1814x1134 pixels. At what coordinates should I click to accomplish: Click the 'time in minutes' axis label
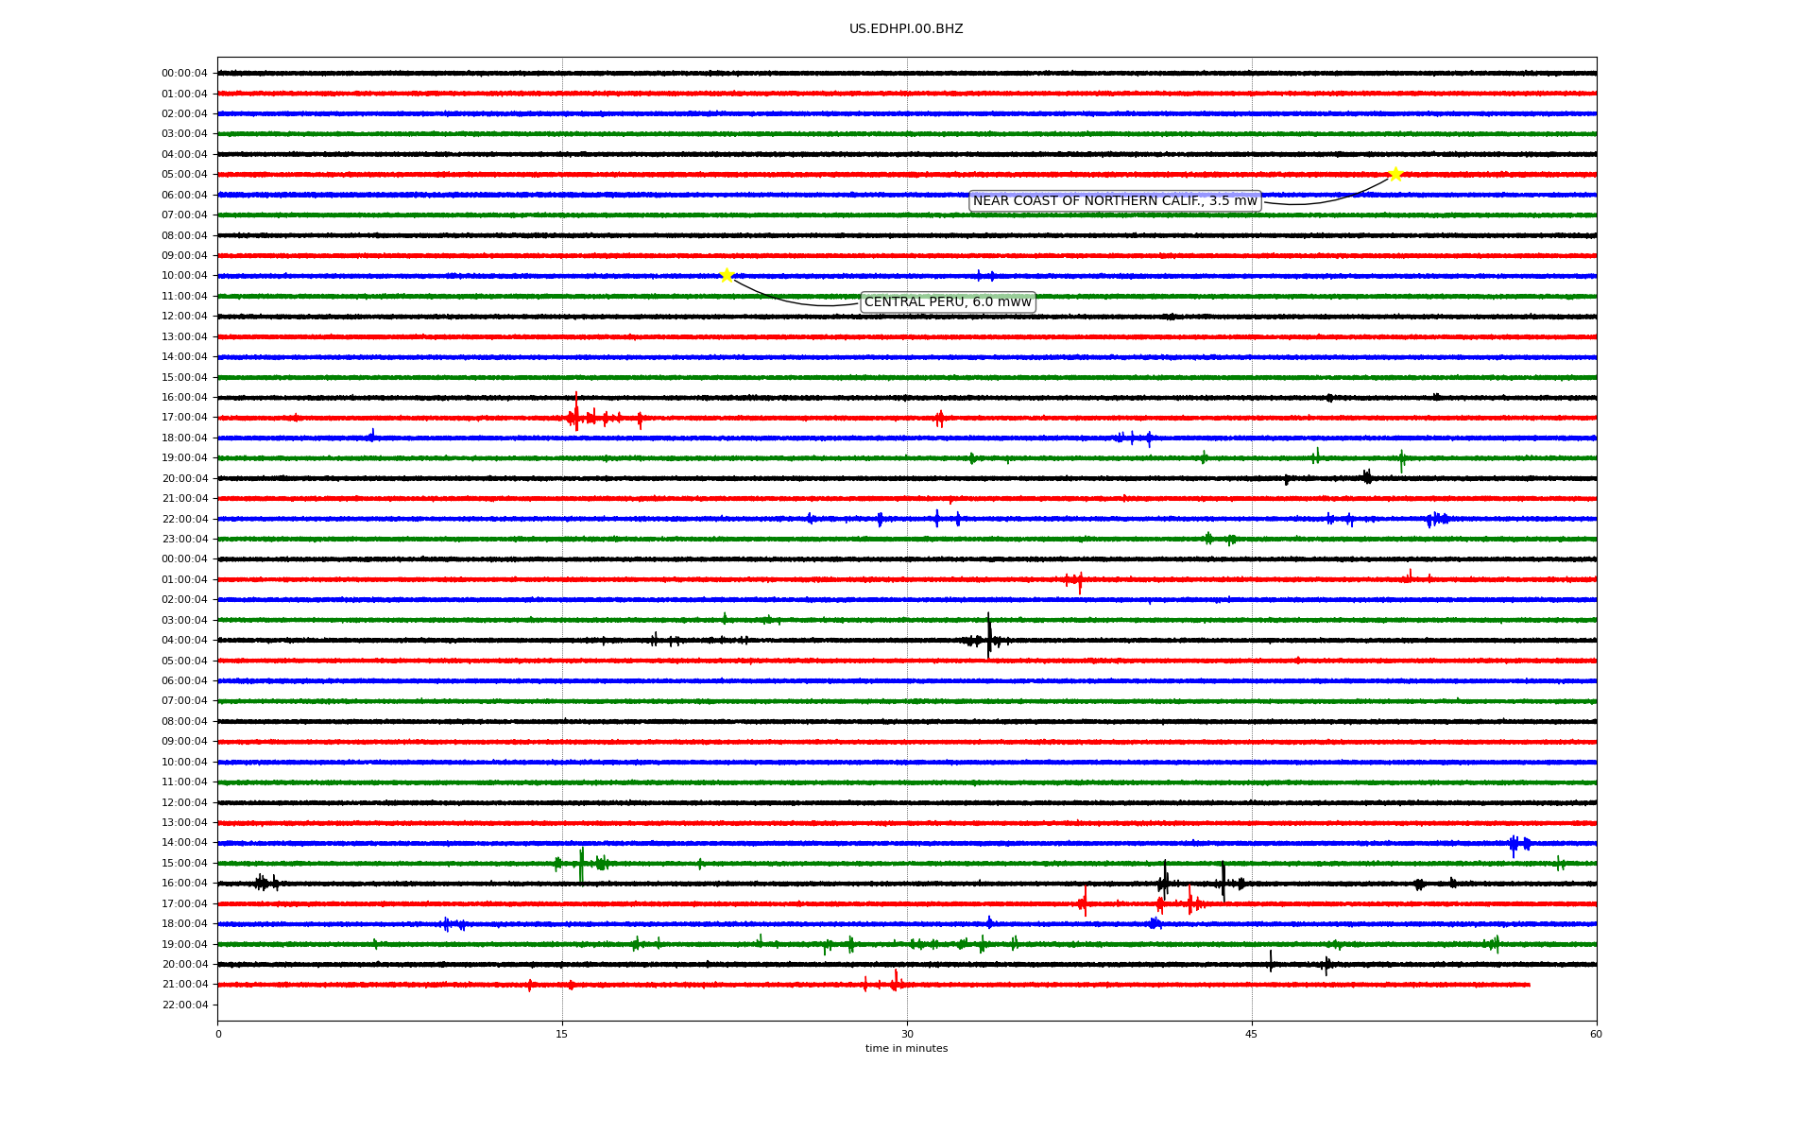pyautogui.click(x=906, y=1049)
